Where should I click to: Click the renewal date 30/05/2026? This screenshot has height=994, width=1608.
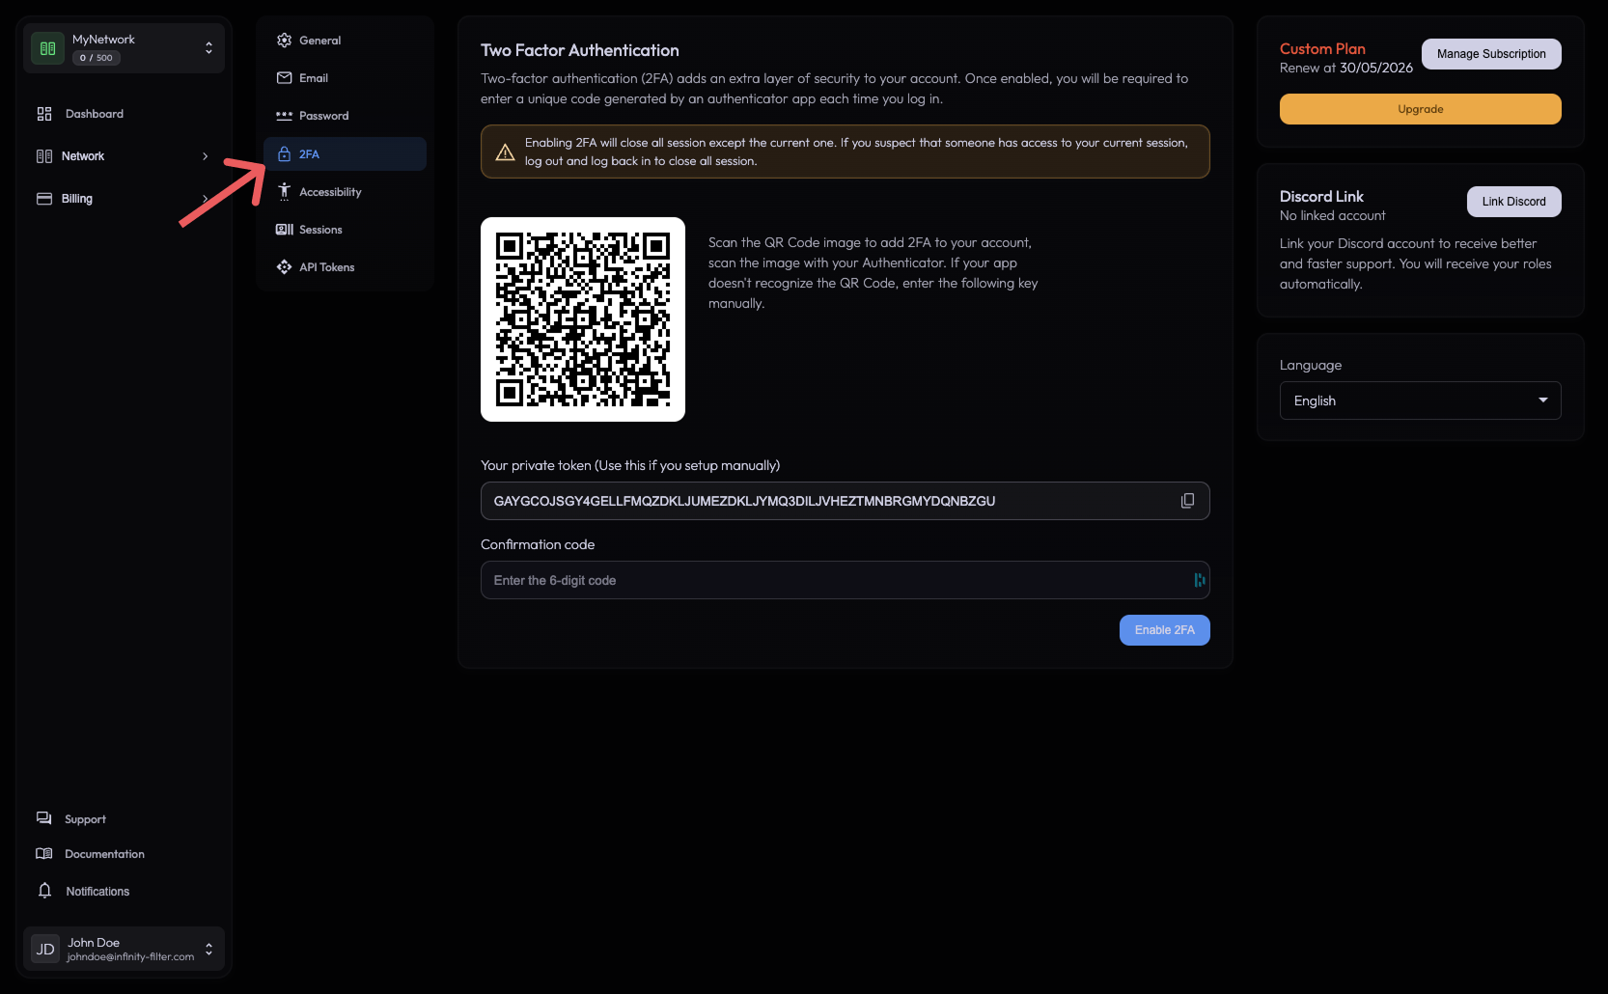(1376, 68)
